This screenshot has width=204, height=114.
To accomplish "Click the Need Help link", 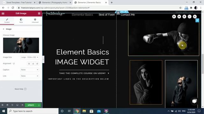I will click(x=20, y=89).
